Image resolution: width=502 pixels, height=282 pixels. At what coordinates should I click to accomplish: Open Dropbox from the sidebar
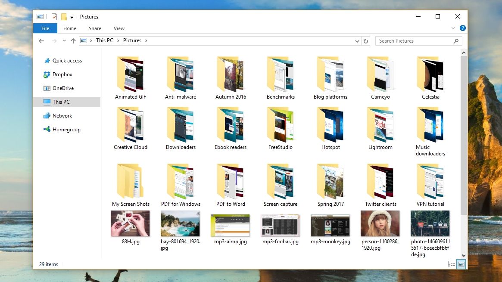[x=62, y=74]
